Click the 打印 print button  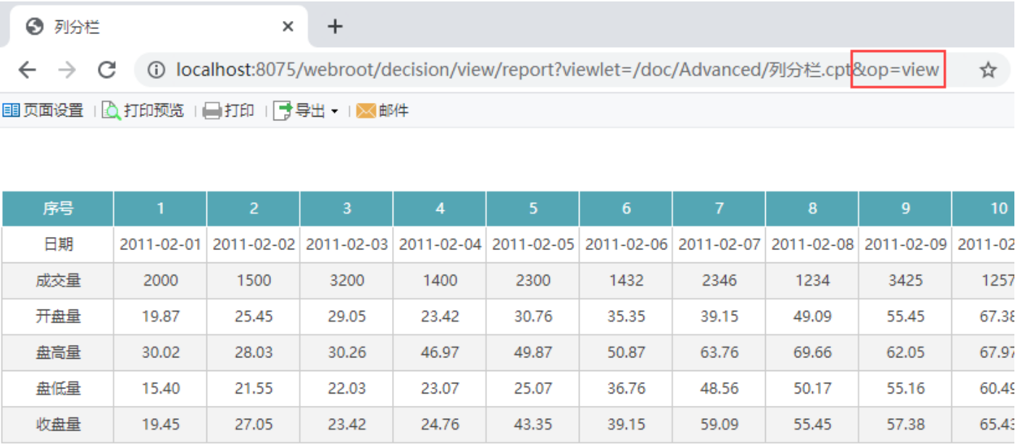[x=228, y=111]
